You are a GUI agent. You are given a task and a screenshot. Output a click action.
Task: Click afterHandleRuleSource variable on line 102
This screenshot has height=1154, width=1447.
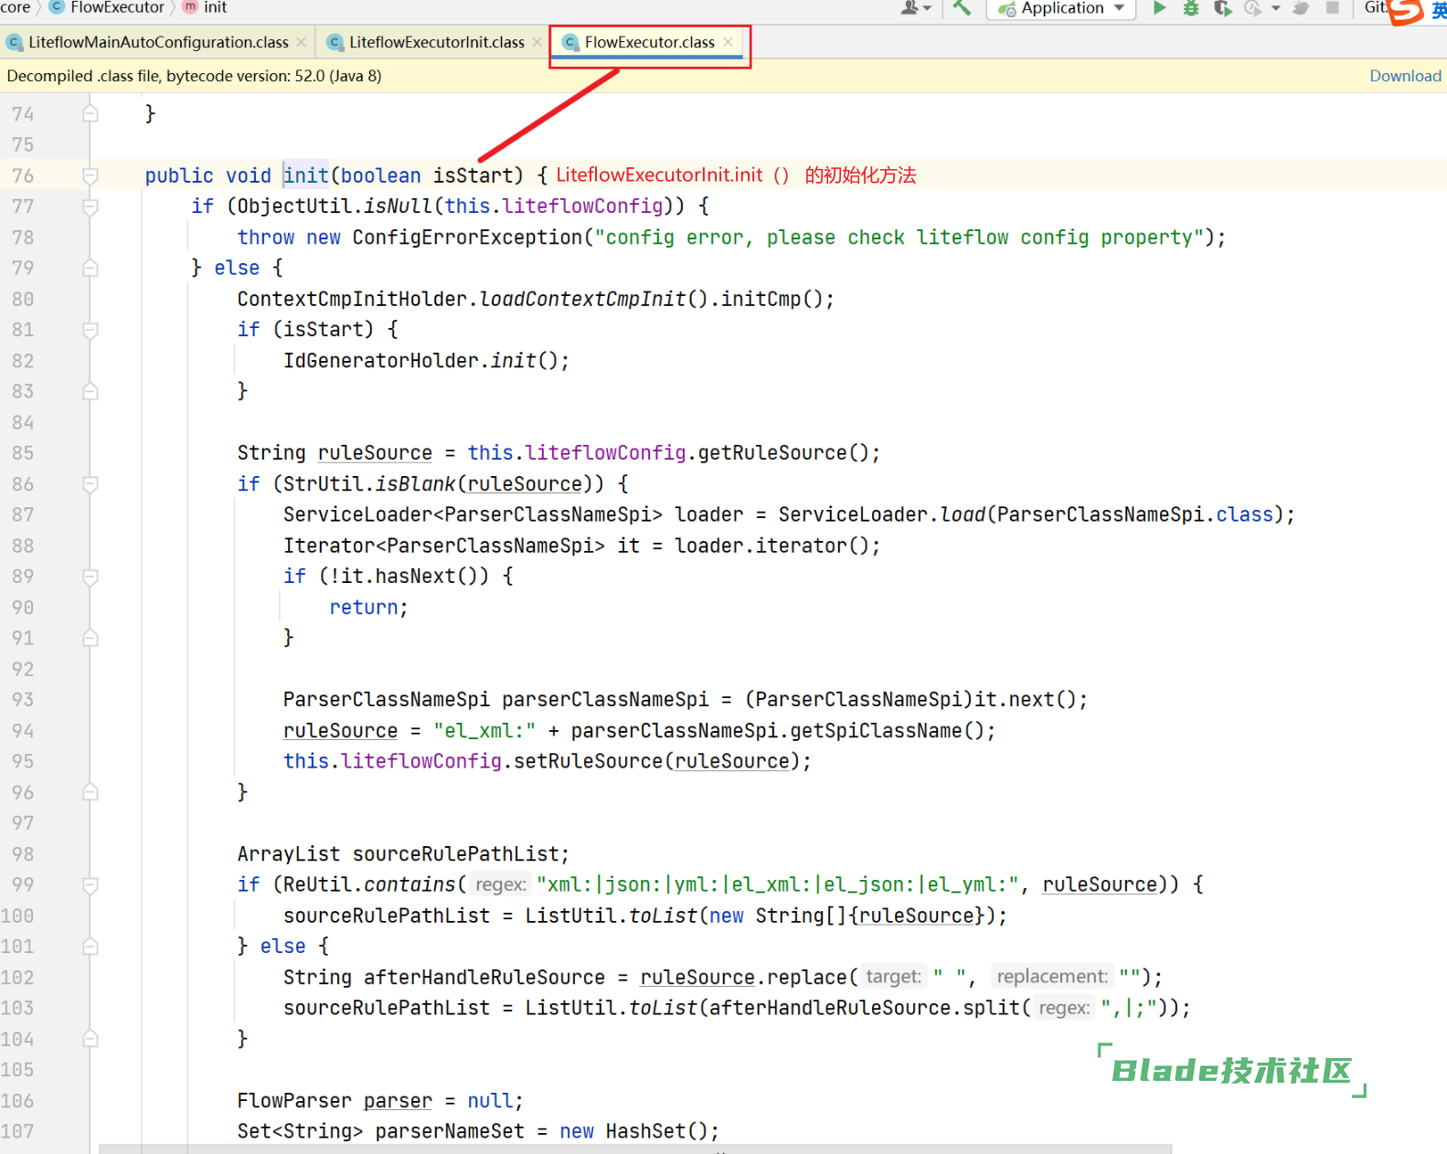point(484,978)
